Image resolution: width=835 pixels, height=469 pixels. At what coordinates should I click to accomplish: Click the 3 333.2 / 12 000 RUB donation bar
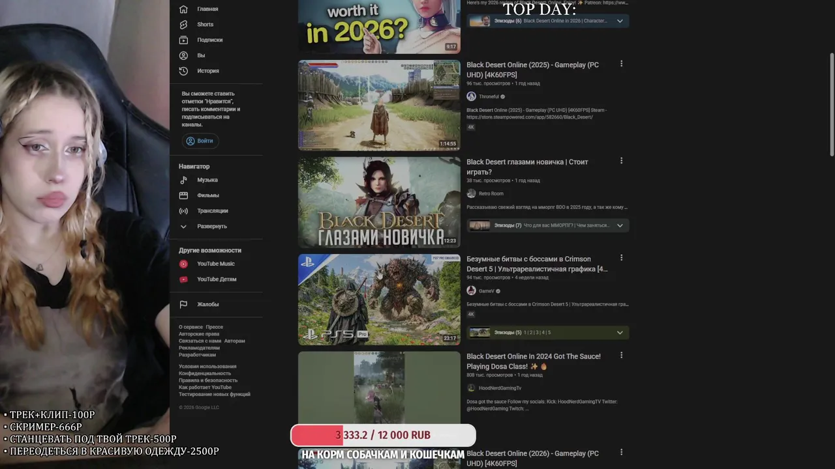(x=383, y=435)
